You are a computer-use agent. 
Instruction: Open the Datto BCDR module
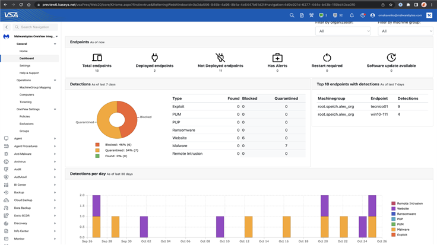pyautogui.click(x=22, y=215)
